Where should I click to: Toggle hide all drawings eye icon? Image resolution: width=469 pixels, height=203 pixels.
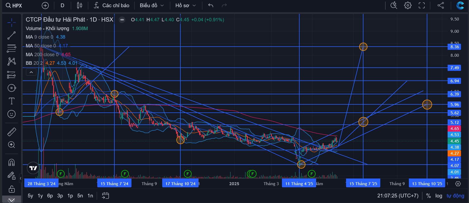[11, 200]
